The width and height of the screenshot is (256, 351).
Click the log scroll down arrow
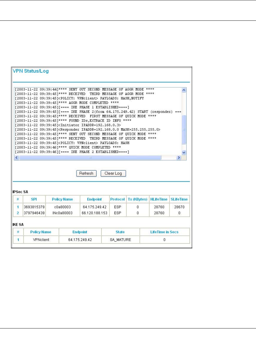tap(184, 152)
